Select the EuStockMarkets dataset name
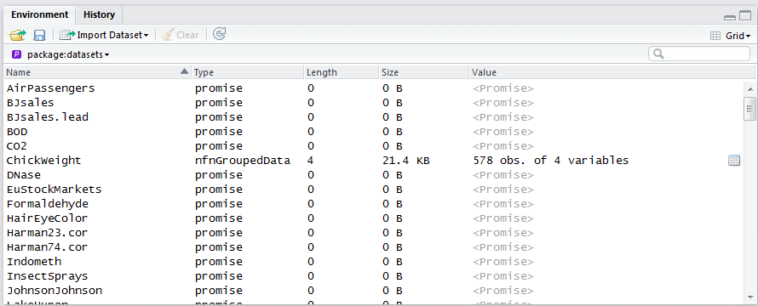Viewport: 758px width, 306px height. (x=55, y=190)
